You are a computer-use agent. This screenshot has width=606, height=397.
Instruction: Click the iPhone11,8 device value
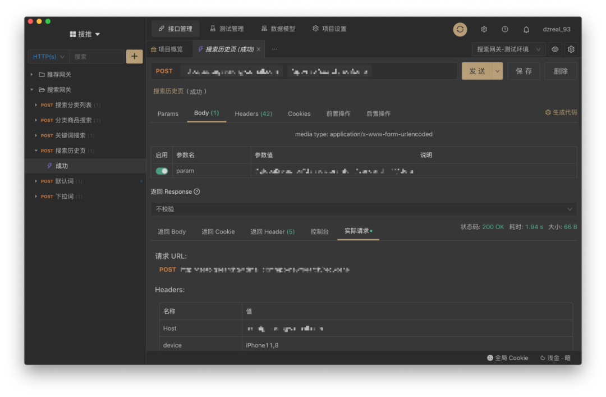[262, 345]
